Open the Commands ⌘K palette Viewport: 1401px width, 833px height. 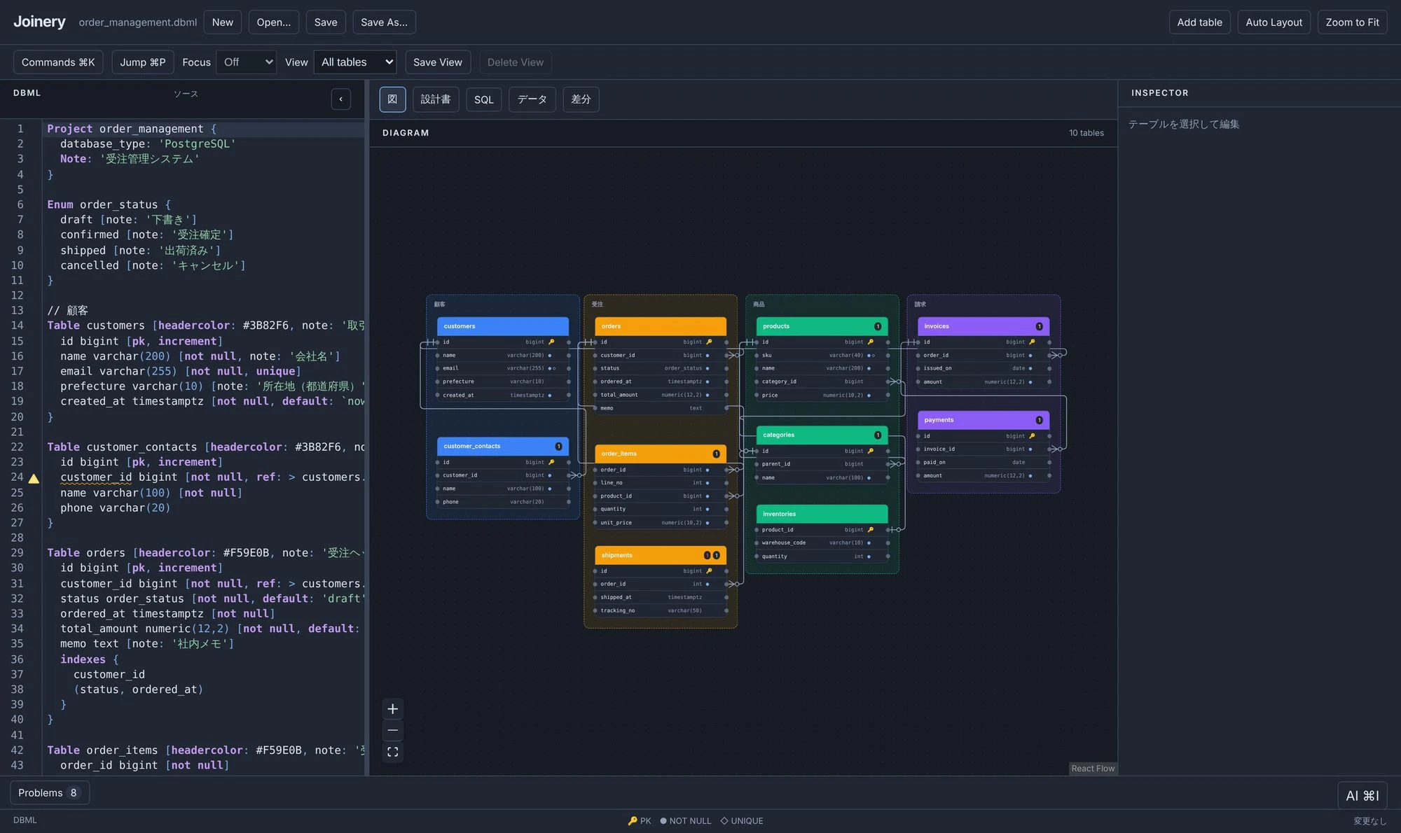(58, 62)
